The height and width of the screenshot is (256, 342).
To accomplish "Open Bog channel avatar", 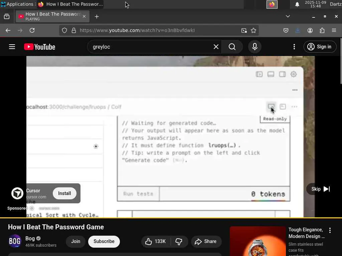I will (15, 241).
